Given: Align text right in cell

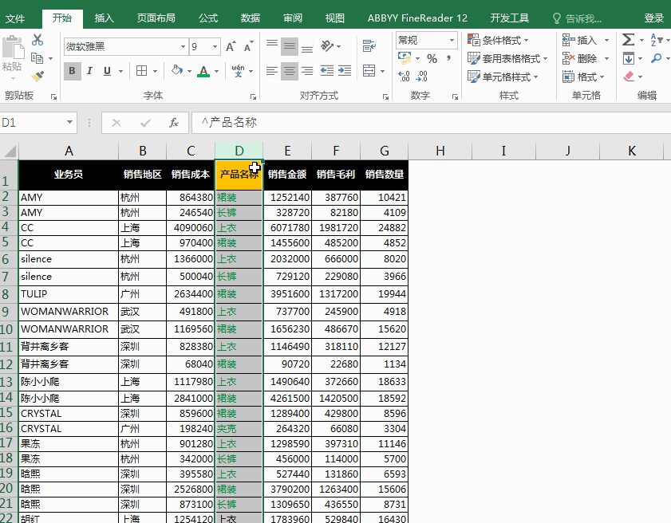Looking at the screenshot, I should coord(307,71).
